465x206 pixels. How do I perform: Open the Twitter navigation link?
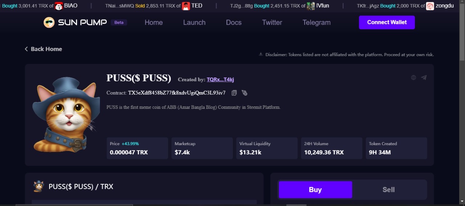272,22
